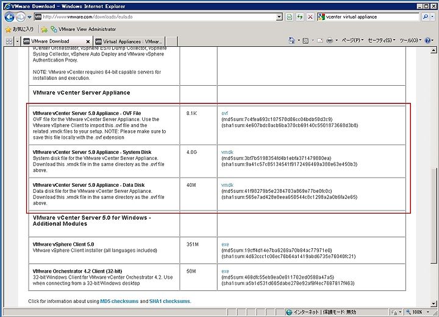Image resolution: width=439 pixels, height=317 pixels.
Task: Select the 351M file size text
Action: pyautogui.click(x=192, y=245)
